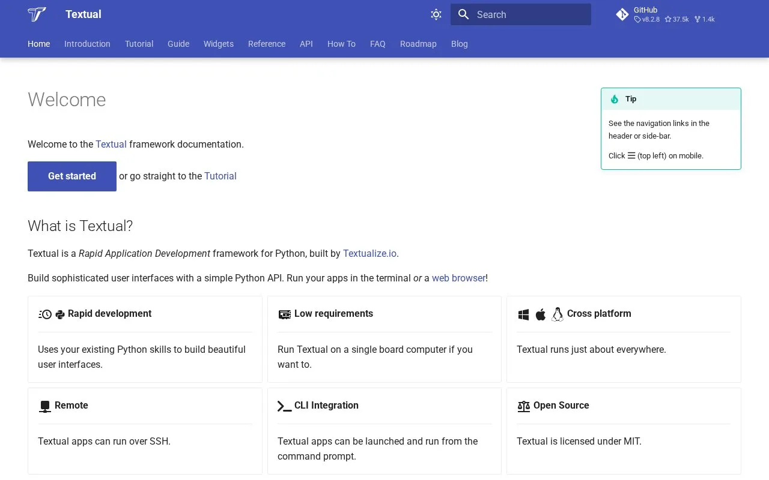The height and width of the screenshot is (480, 769).
Task: Open the Widgets tab
Action: (219, 44)
